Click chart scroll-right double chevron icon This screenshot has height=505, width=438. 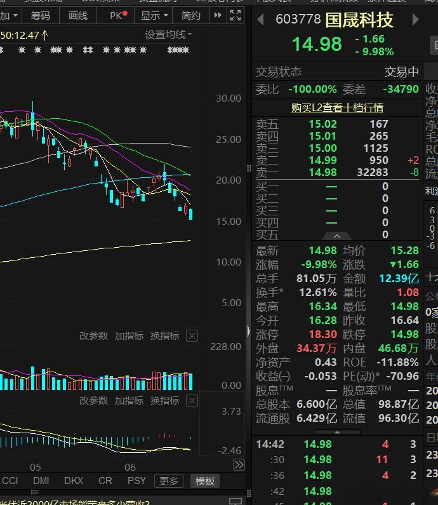pyautogui.click(x=239, y=465)
